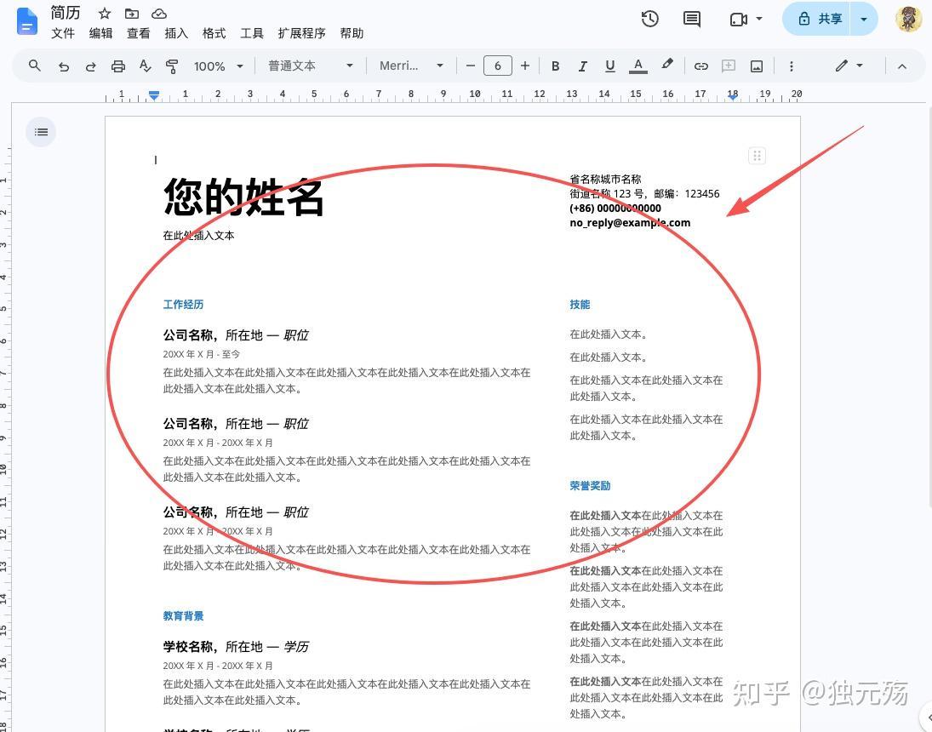Click the 工作经历 section heading
This screenshot has height=732, width=932.
point(183,305)
